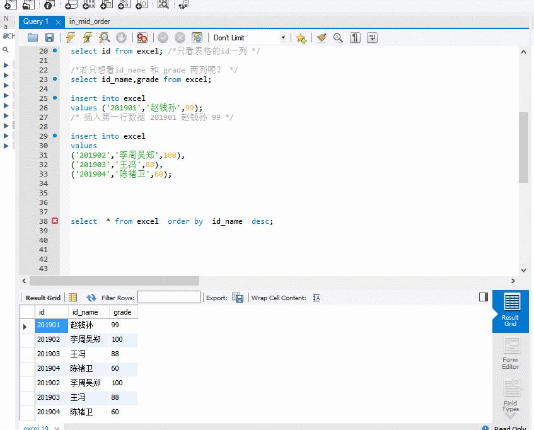The height and width of the screenshot is (430, 534).
Task: Click the horizontal scrollbar thumb
Action: tap(115, 281)
